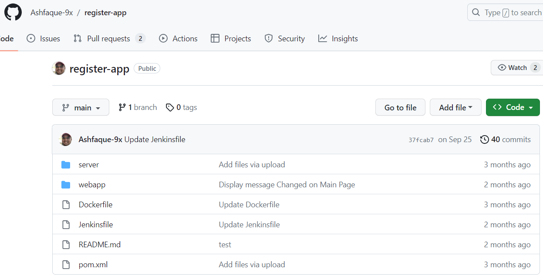This screenshot has width=543, height=279.
Task: Click the author avatar in commit row
Action: point(66,139)
